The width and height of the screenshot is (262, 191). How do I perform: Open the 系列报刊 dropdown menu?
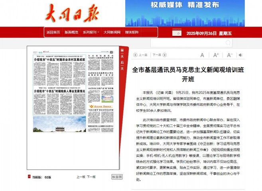[91, 32]
